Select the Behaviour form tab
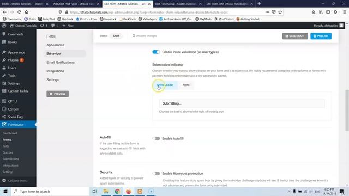This screenshot has height=196, width=349. click(x=64, y=53)
